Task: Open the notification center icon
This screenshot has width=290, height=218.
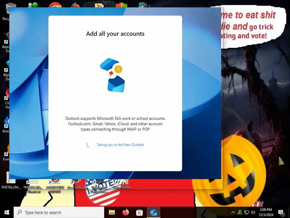Action: pyautogui.click(x=281, y=213)
